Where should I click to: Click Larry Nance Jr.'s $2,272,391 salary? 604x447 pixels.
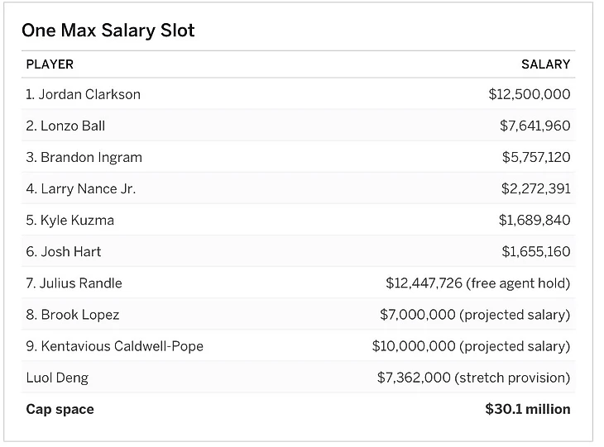coord(535,188)
